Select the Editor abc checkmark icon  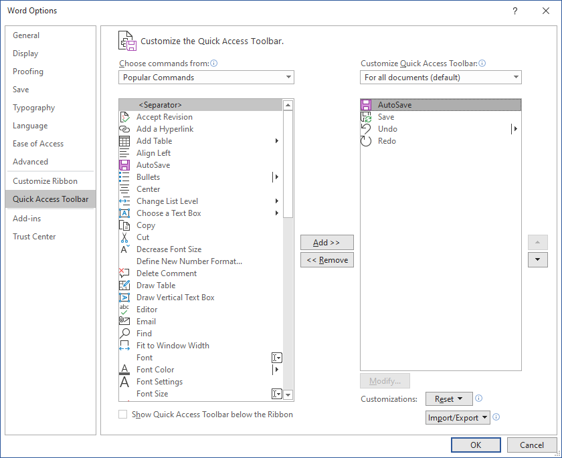click(124, 310)
